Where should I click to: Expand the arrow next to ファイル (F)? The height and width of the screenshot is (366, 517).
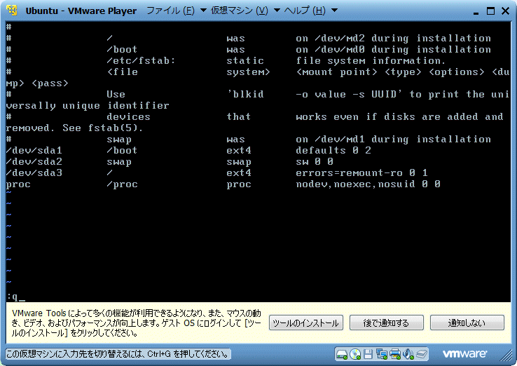click(203, 11)
